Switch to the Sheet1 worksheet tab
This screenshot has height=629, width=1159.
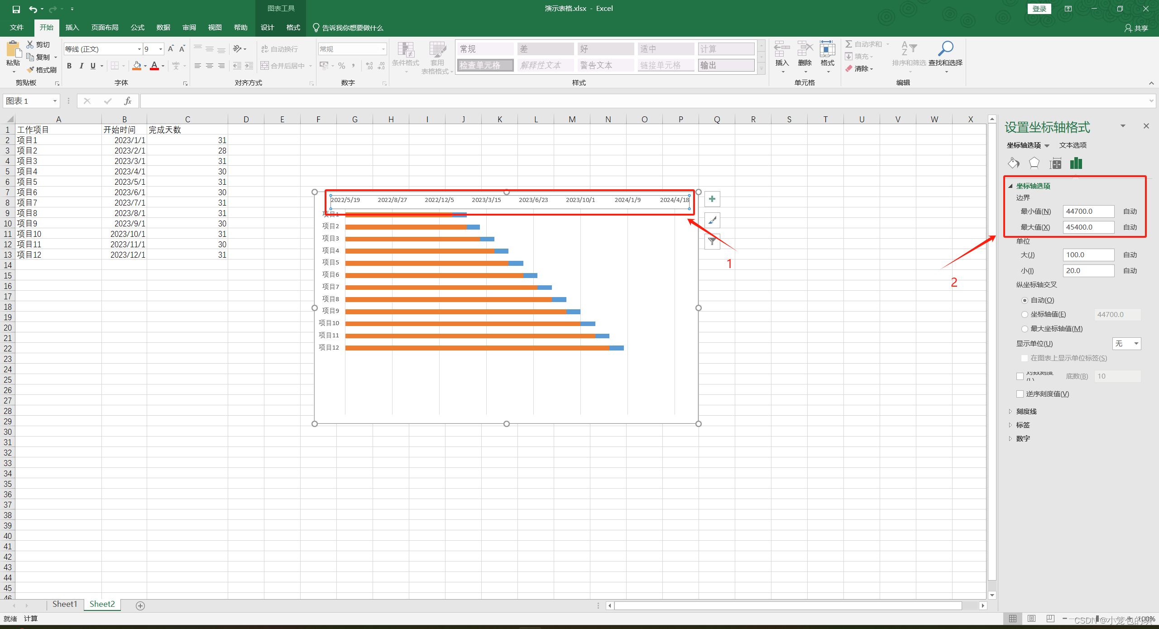coord(64,604)
